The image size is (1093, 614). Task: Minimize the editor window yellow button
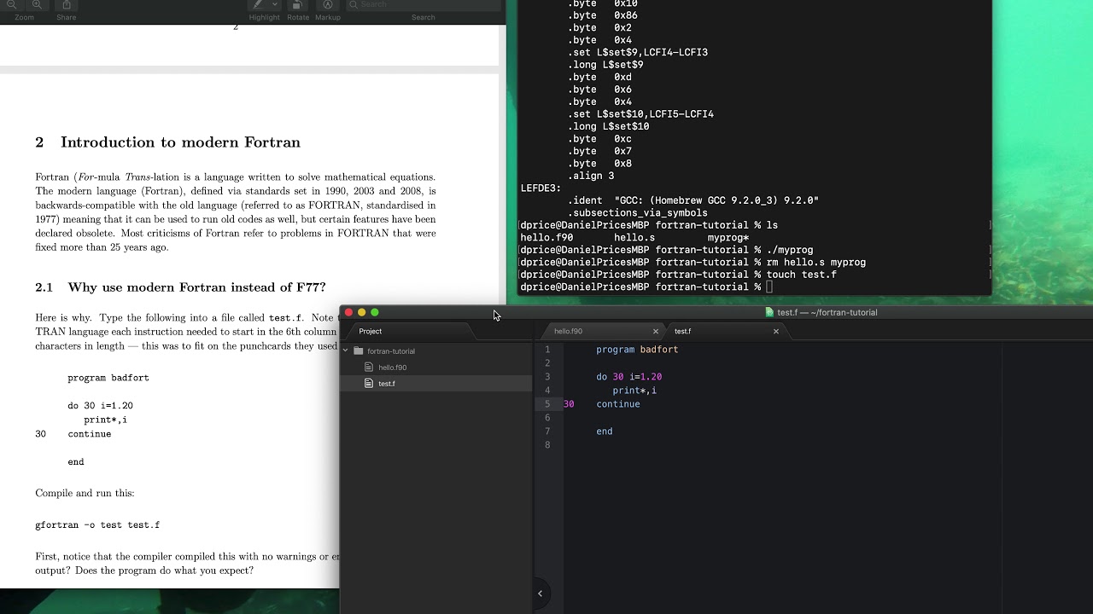point(361,312)
